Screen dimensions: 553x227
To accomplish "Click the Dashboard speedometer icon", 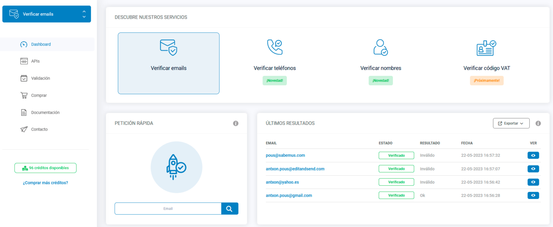I will (24, 44).
